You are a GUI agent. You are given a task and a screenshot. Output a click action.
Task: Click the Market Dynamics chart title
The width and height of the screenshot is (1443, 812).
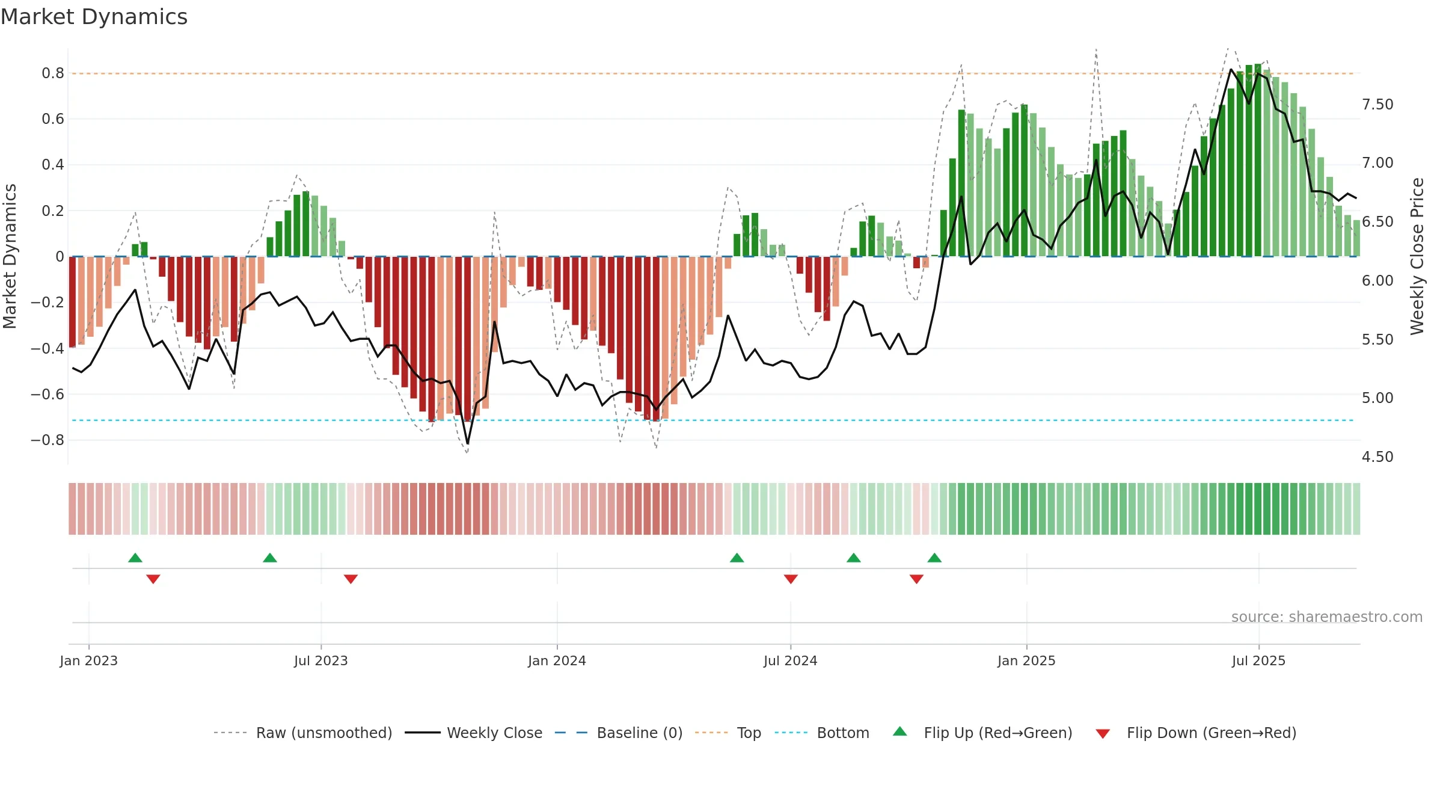click(94, 17)
